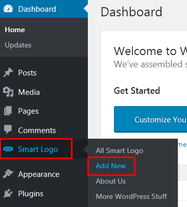Click the Pages stacked sheets icon
Screen dimensions: 187x207
point(8,111)
